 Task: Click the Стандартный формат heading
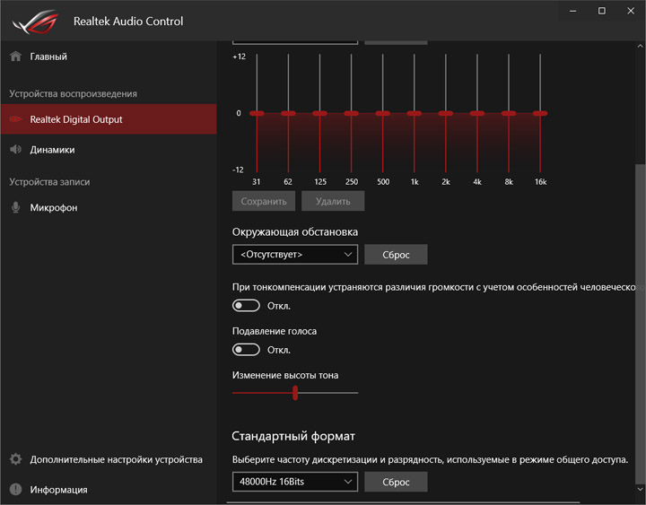(293, 436)
